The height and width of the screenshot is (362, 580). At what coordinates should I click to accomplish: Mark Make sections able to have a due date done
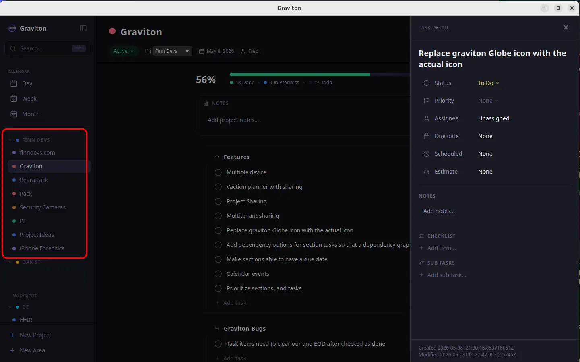[218, 259]
